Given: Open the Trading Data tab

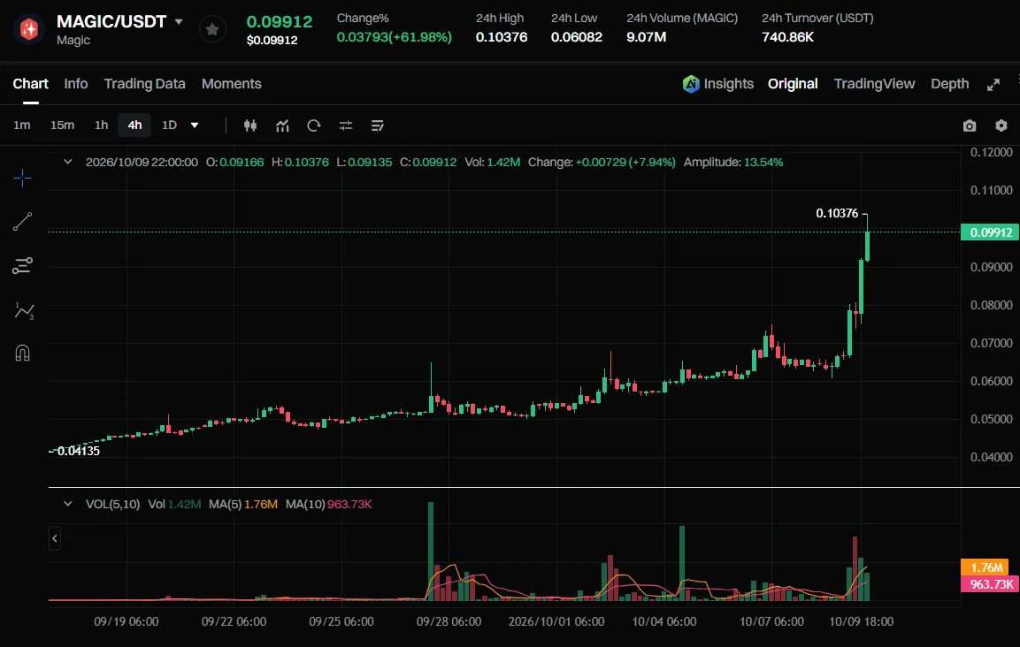Looking at the screenshot, I should [144, 84].
